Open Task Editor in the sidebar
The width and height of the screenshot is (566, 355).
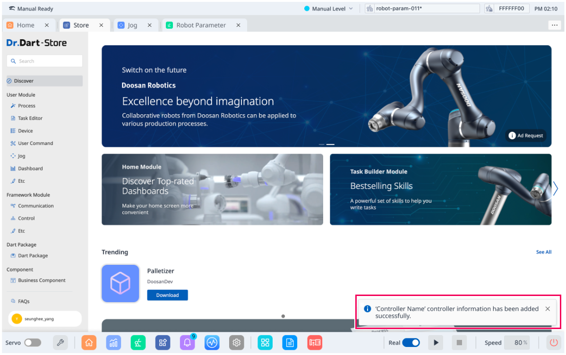tap(27, 118)
